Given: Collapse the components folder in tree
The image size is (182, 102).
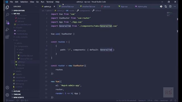Looking at the screenshot, I should click(23, 46).
